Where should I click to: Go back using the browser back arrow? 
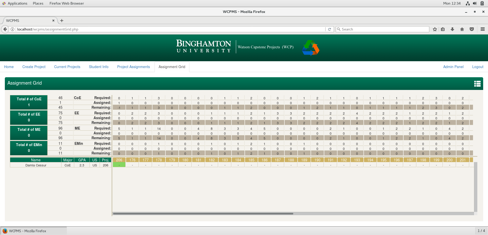pyautogui.click(x=5, y=29)
